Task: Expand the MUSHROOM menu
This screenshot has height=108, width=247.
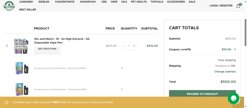Action: [89, 2]
